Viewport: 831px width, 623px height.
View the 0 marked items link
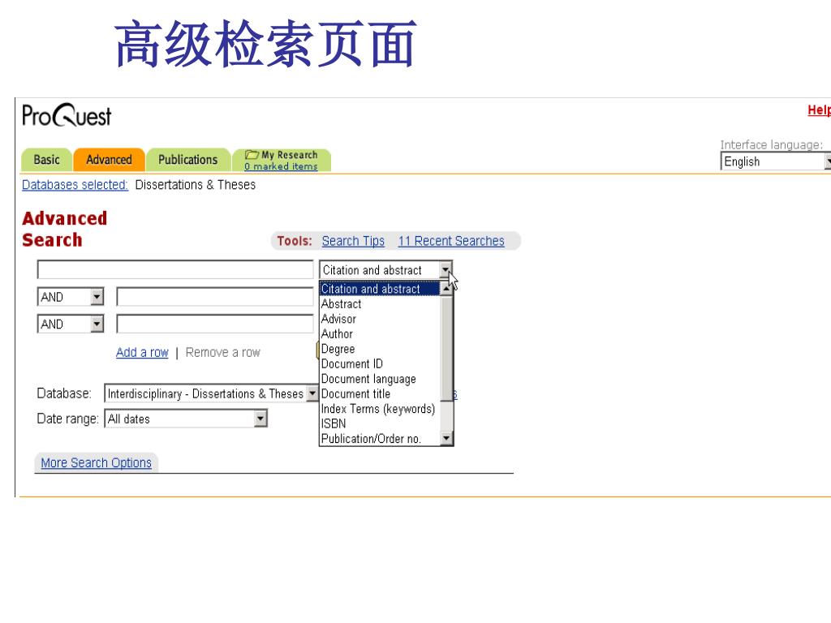(x=281, y=166)
